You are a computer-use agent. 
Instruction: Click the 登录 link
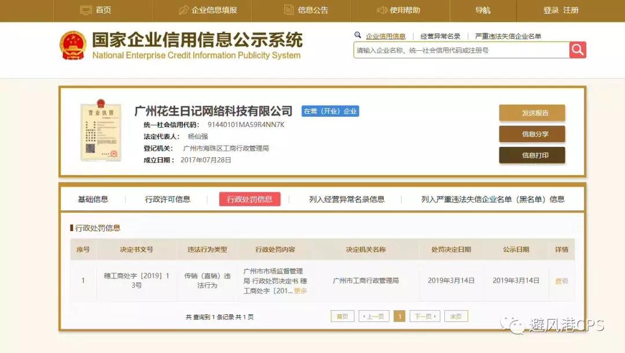(x=551, y=10)
